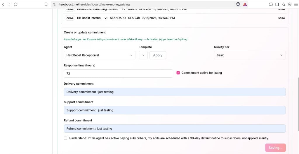Open the Quality tier dropdown showing Basic
The image size is (299, 154).
pyautogui.click(x=250, y=55)
